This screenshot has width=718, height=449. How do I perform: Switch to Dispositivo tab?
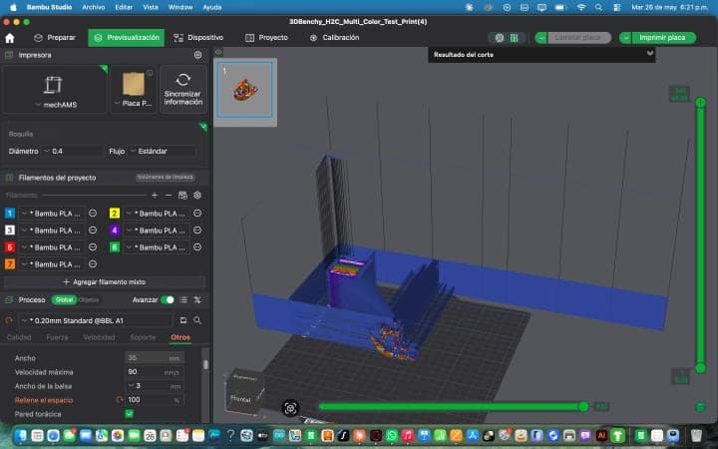198,38
